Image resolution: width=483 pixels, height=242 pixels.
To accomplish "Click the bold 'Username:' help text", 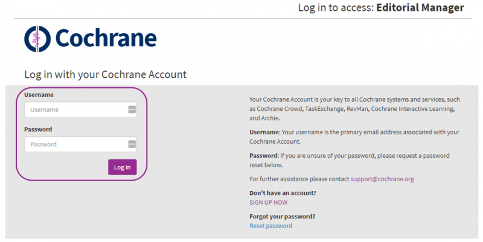I will [264, 132].
